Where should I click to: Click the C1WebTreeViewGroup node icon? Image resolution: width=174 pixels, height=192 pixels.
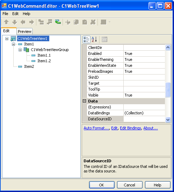click(26, 50)
